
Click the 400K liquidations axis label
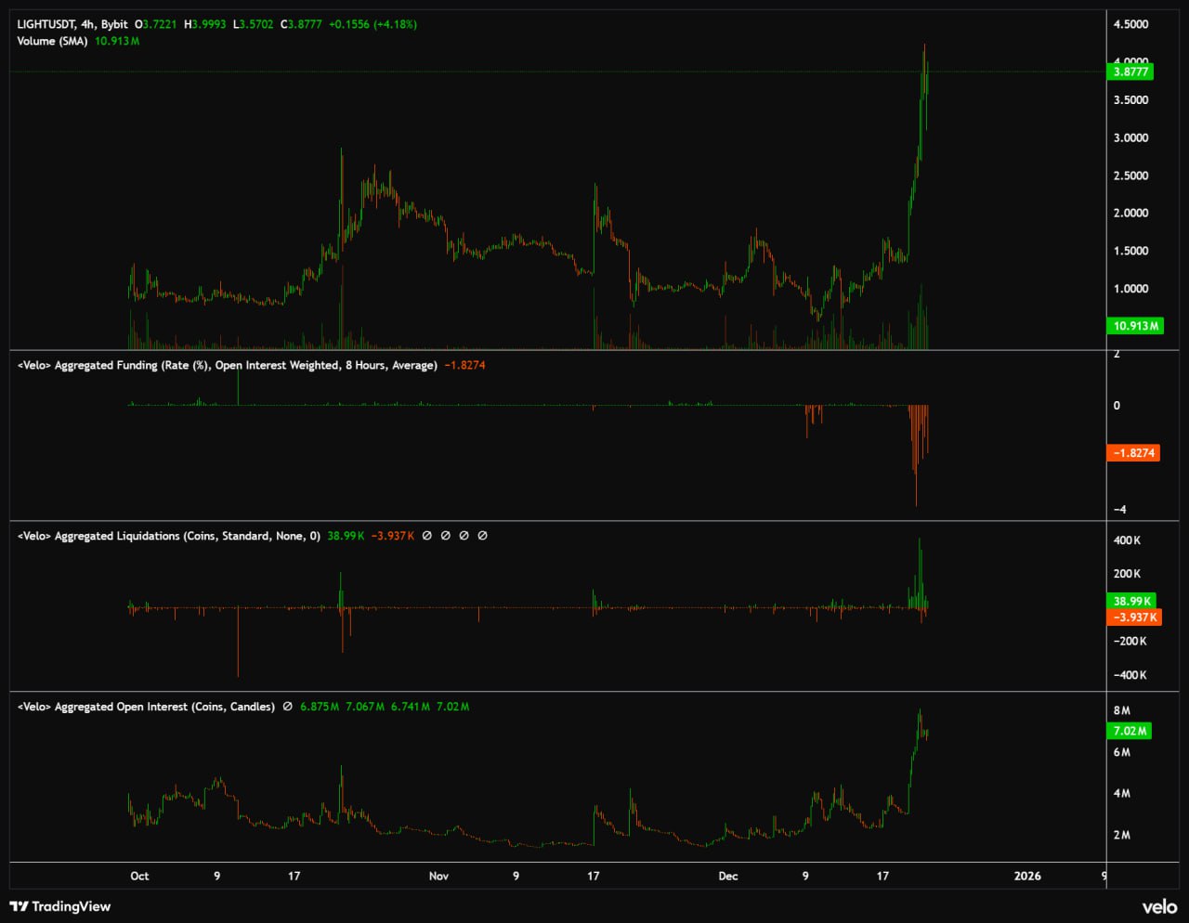click(x=1128, y=540)
